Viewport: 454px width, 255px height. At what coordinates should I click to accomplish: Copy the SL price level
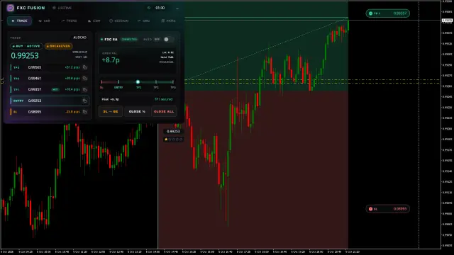(84, 112)
